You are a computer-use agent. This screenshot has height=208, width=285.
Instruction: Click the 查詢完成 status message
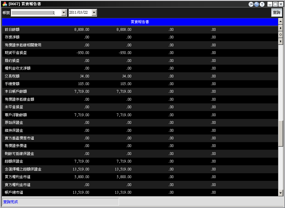[10, 202]
